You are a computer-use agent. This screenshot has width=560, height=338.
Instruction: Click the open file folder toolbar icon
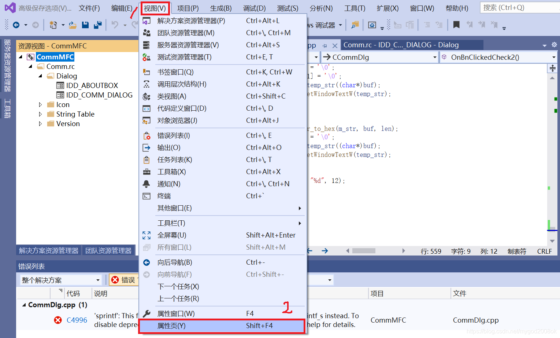[73, 25]
